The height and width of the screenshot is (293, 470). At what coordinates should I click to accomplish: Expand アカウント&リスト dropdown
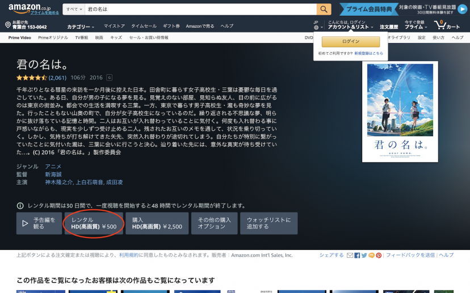(350, 27)
